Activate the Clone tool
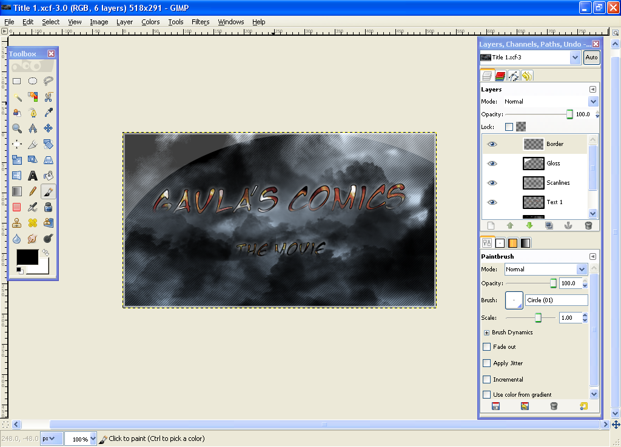621x447 pixels. pos(17,223)
